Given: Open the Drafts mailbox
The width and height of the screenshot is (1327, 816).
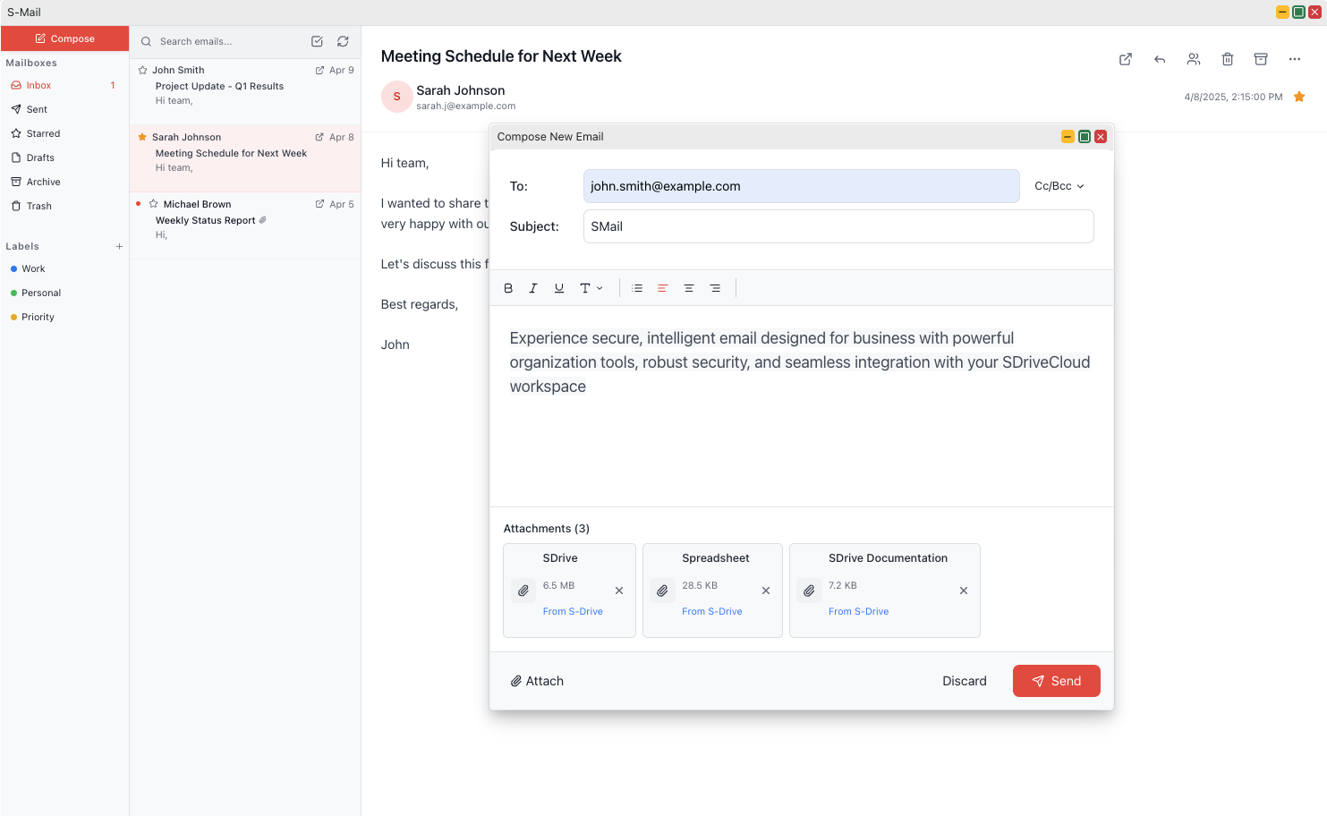Looking at the screenshot, I should (x=40, y=157).
